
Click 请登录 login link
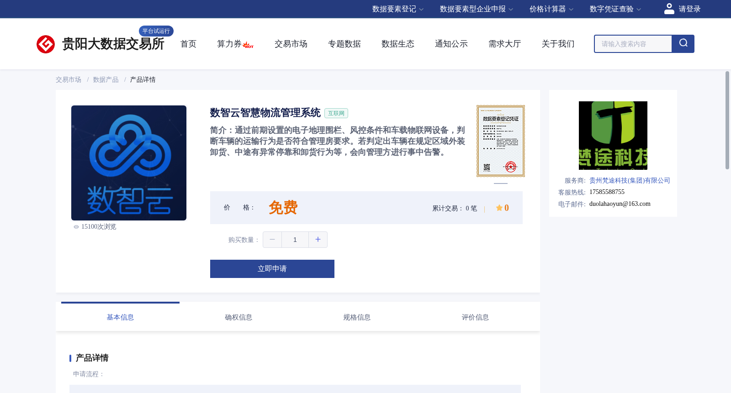click(x=689, y=9)
